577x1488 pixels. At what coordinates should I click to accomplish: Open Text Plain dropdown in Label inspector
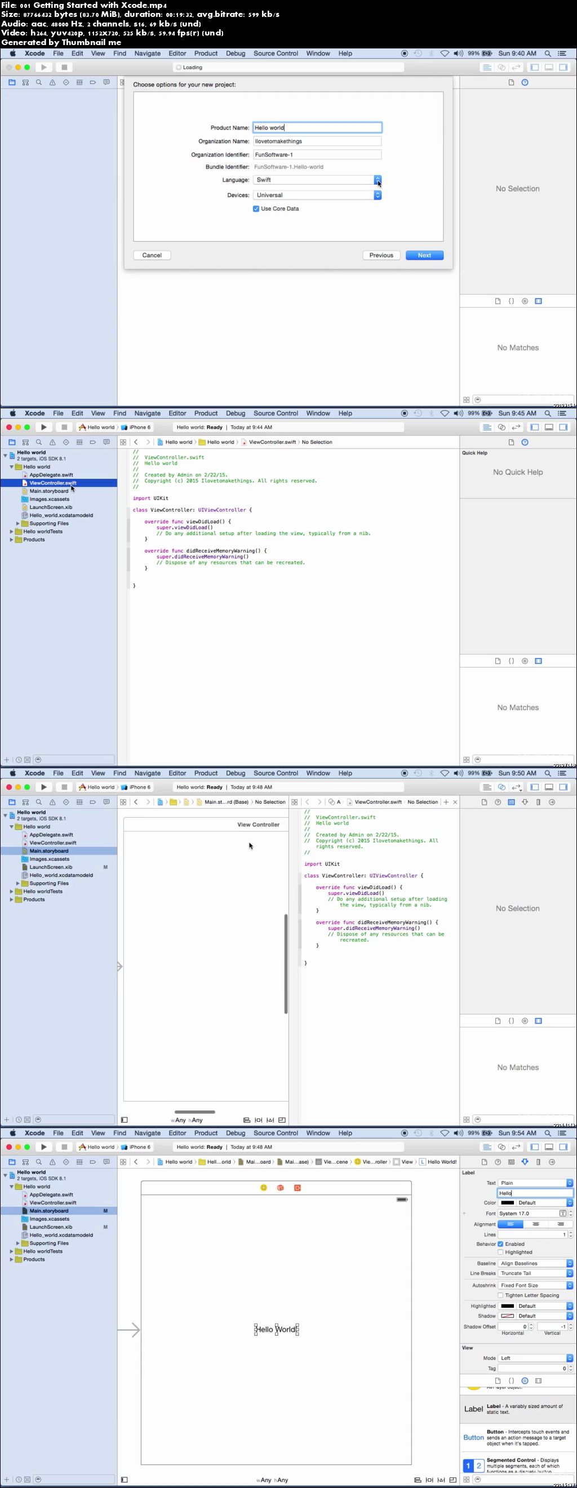pyautogui.click(x=535, y=1182)
